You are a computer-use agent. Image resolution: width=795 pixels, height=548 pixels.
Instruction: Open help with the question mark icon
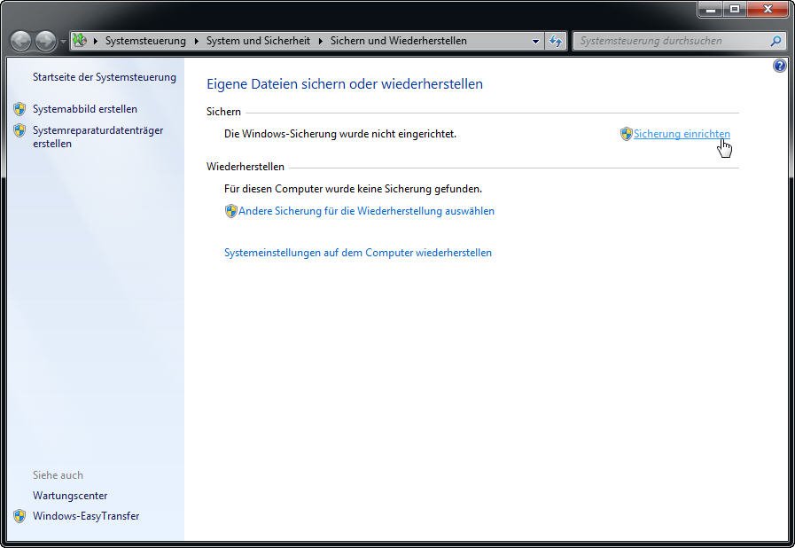click(779, 66)
